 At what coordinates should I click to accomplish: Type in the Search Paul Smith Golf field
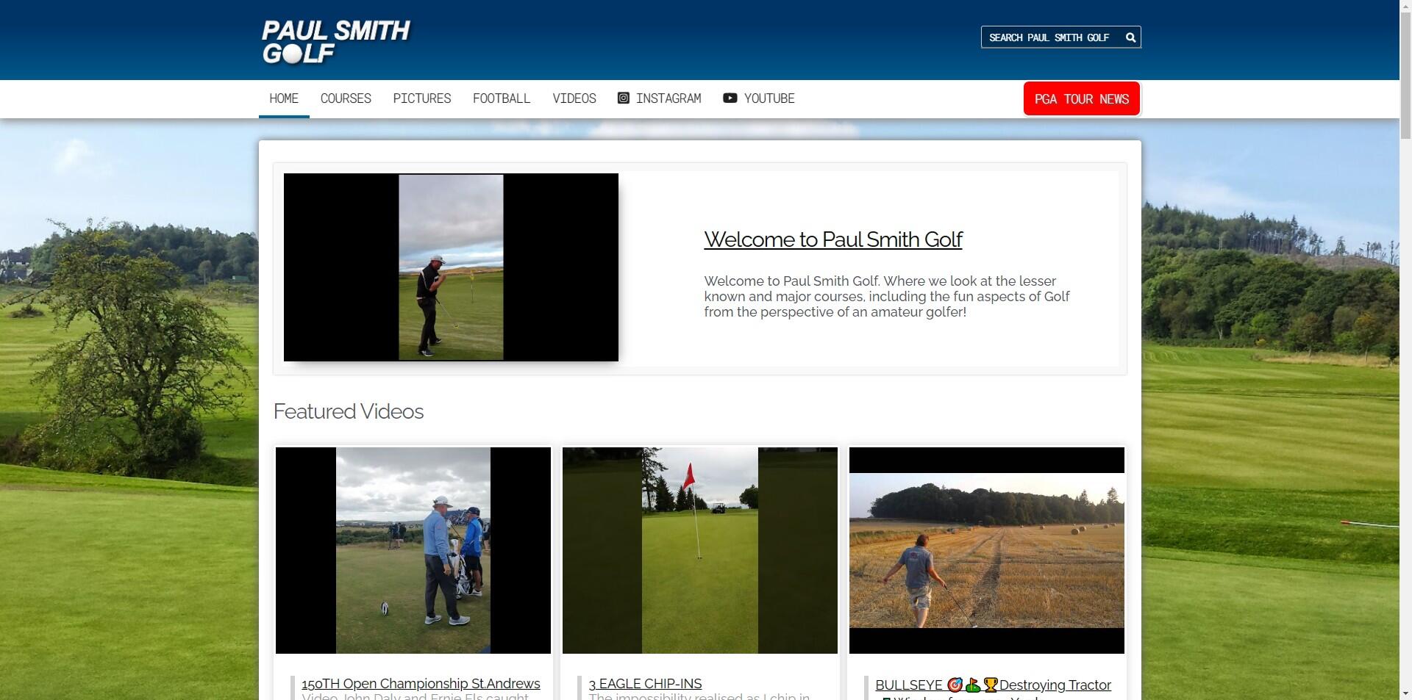[x=1049, y=37]
